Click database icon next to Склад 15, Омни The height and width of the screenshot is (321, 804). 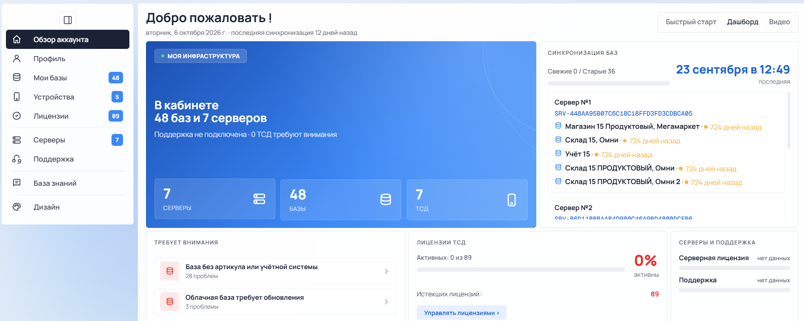click(558, 139)
